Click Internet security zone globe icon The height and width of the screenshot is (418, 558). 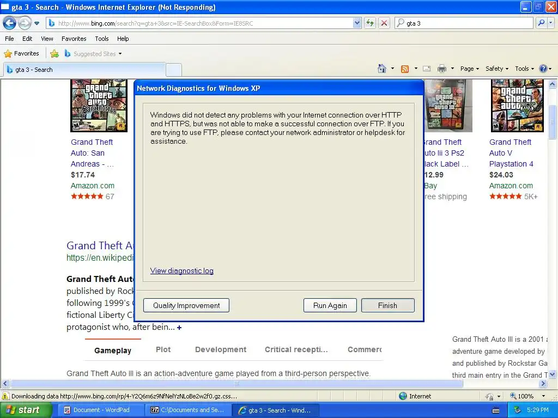[403, 396]
